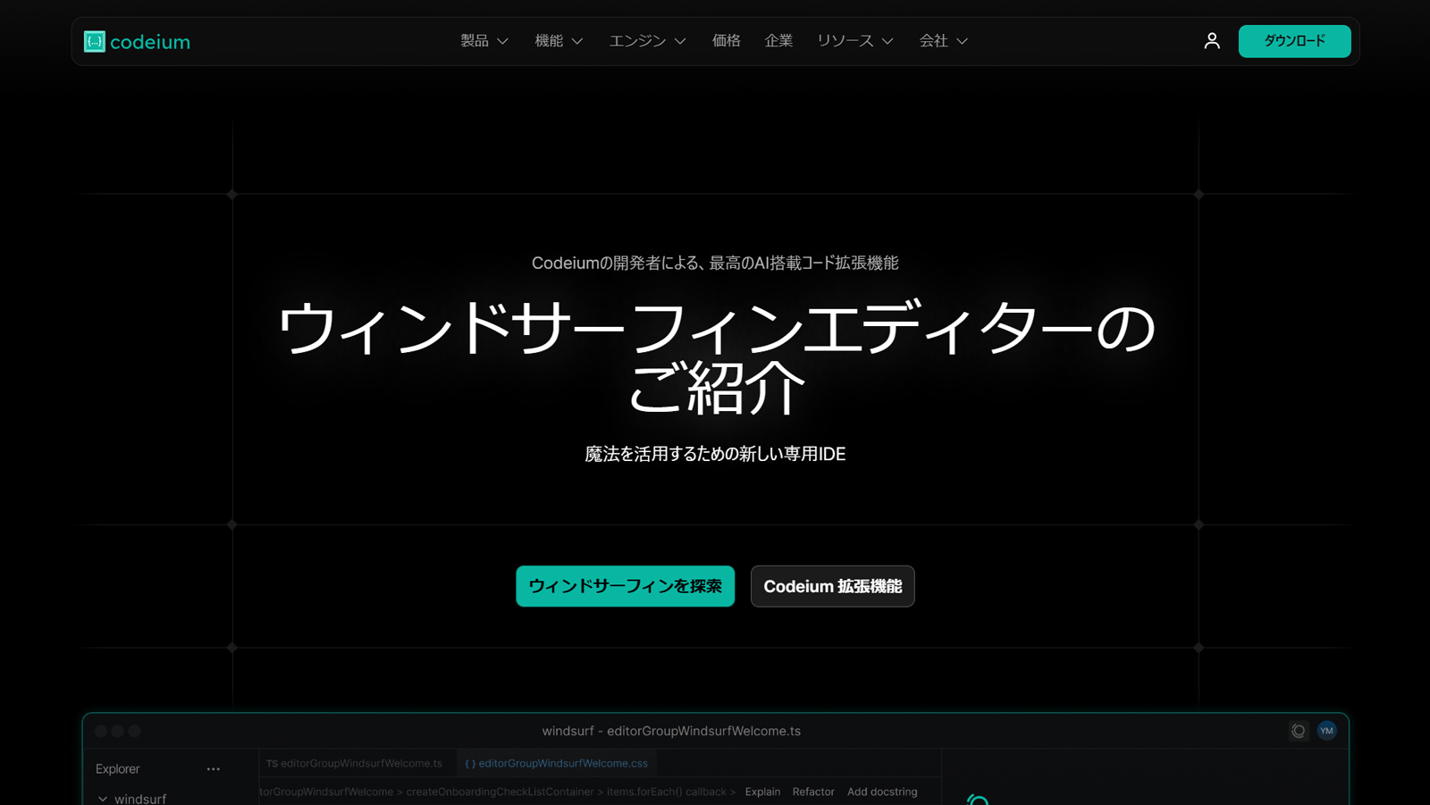Click the Explorer panel title

[117, 768]
